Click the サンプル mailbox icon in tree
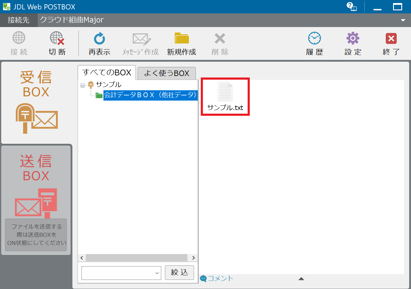Screen dimensions: 411x289 pos(91,85)
